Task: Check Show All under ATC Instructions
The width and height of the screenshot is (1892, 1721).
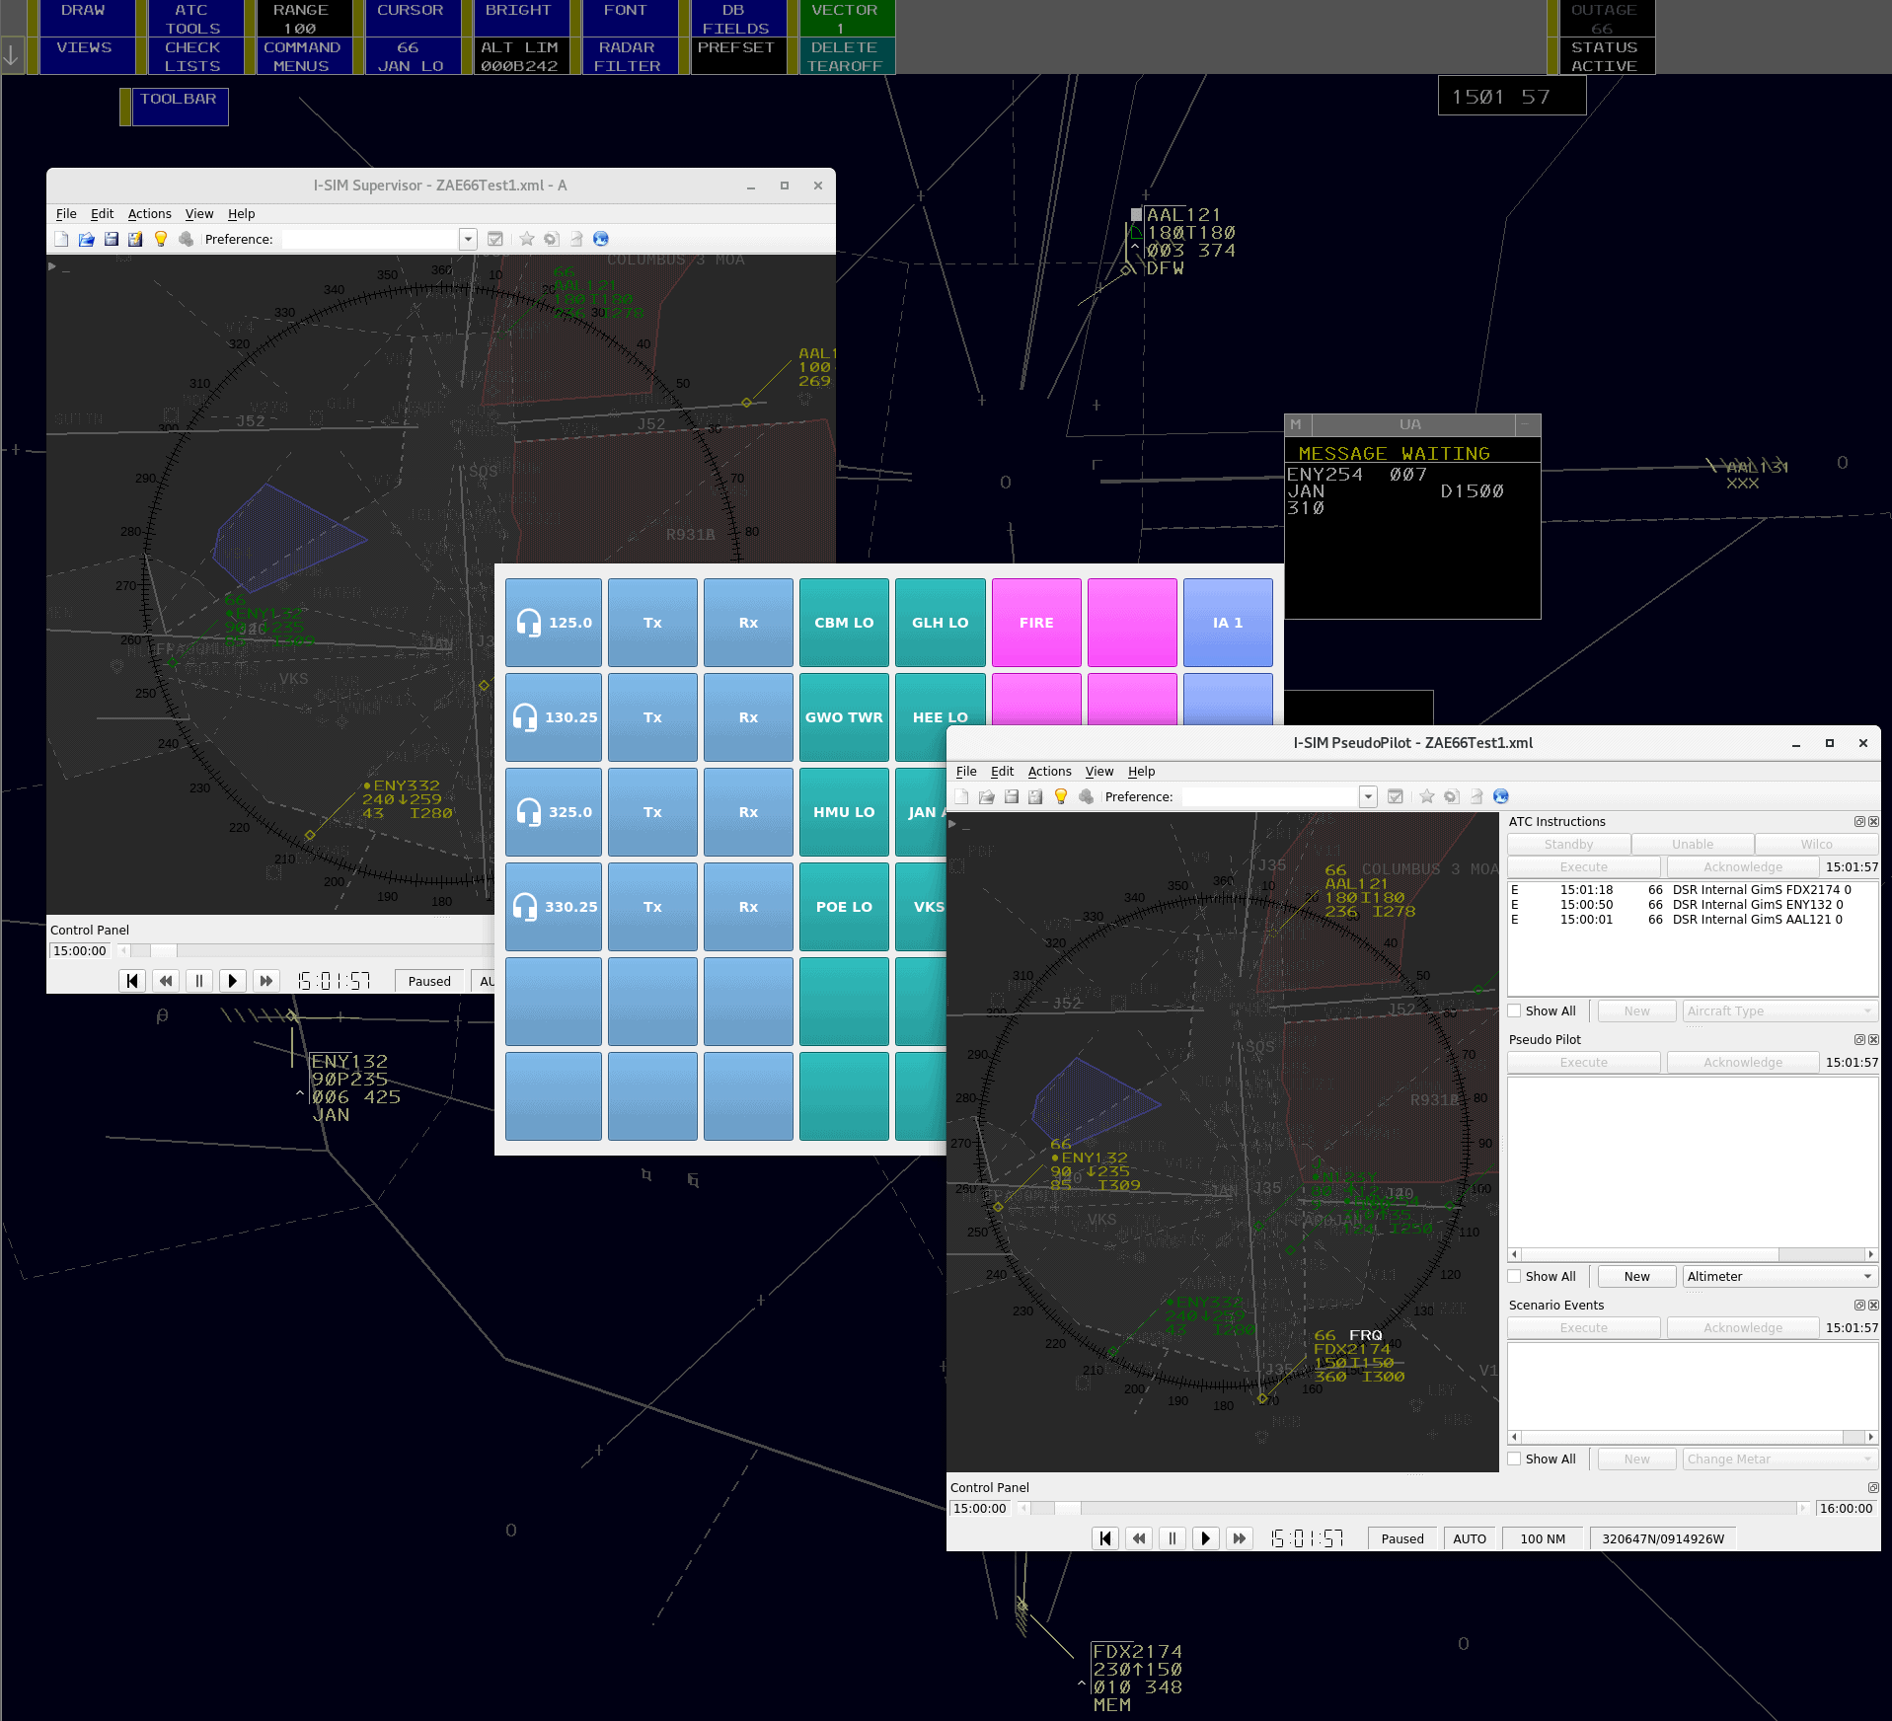Action: point(1515,1010)
